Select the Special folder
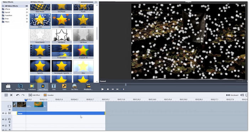The height and width of the screenshot is (132, 249). point(15,12)
